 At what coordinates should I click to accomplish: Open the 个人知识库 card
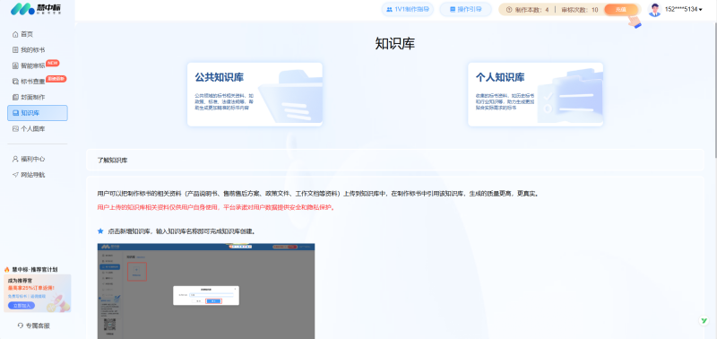point(535,94)
